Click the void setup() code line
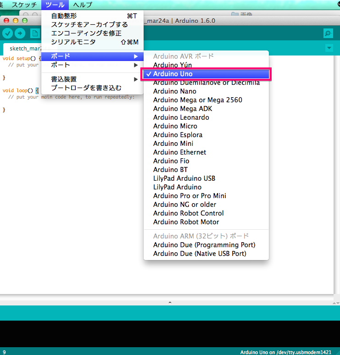 [x=22, y=58]
